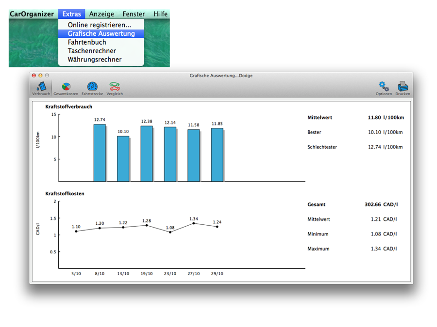Screen dimensions: 437x327
Task: Click the 10.10 bar in Kraftstoffverbrauch chart
Action: (123, 158)
